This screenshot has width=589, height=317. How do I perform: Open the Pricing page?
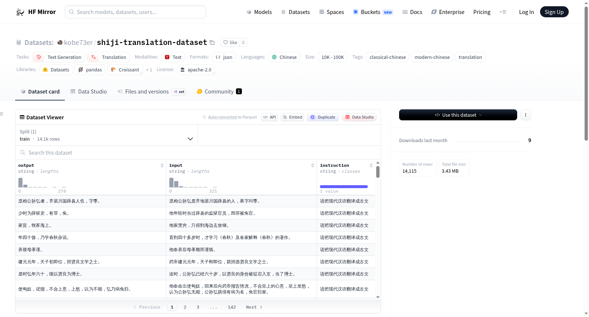pyautogui.click(x=482, y=12)
